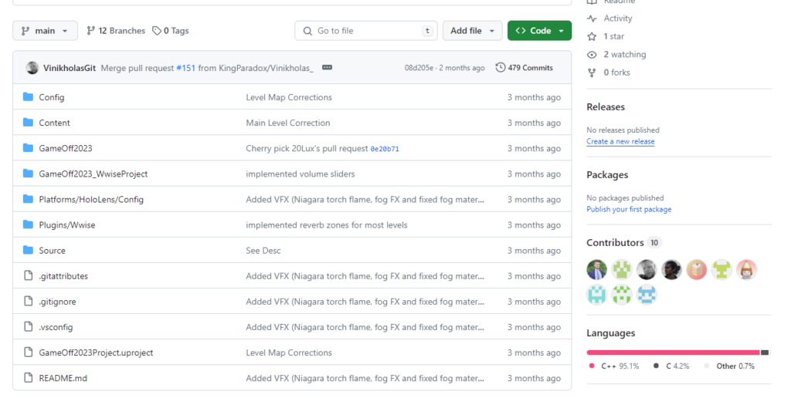This screenshot has height=398, width=791.
Task: Click the VinikholasGit author avatar
Action: point(32,68)
